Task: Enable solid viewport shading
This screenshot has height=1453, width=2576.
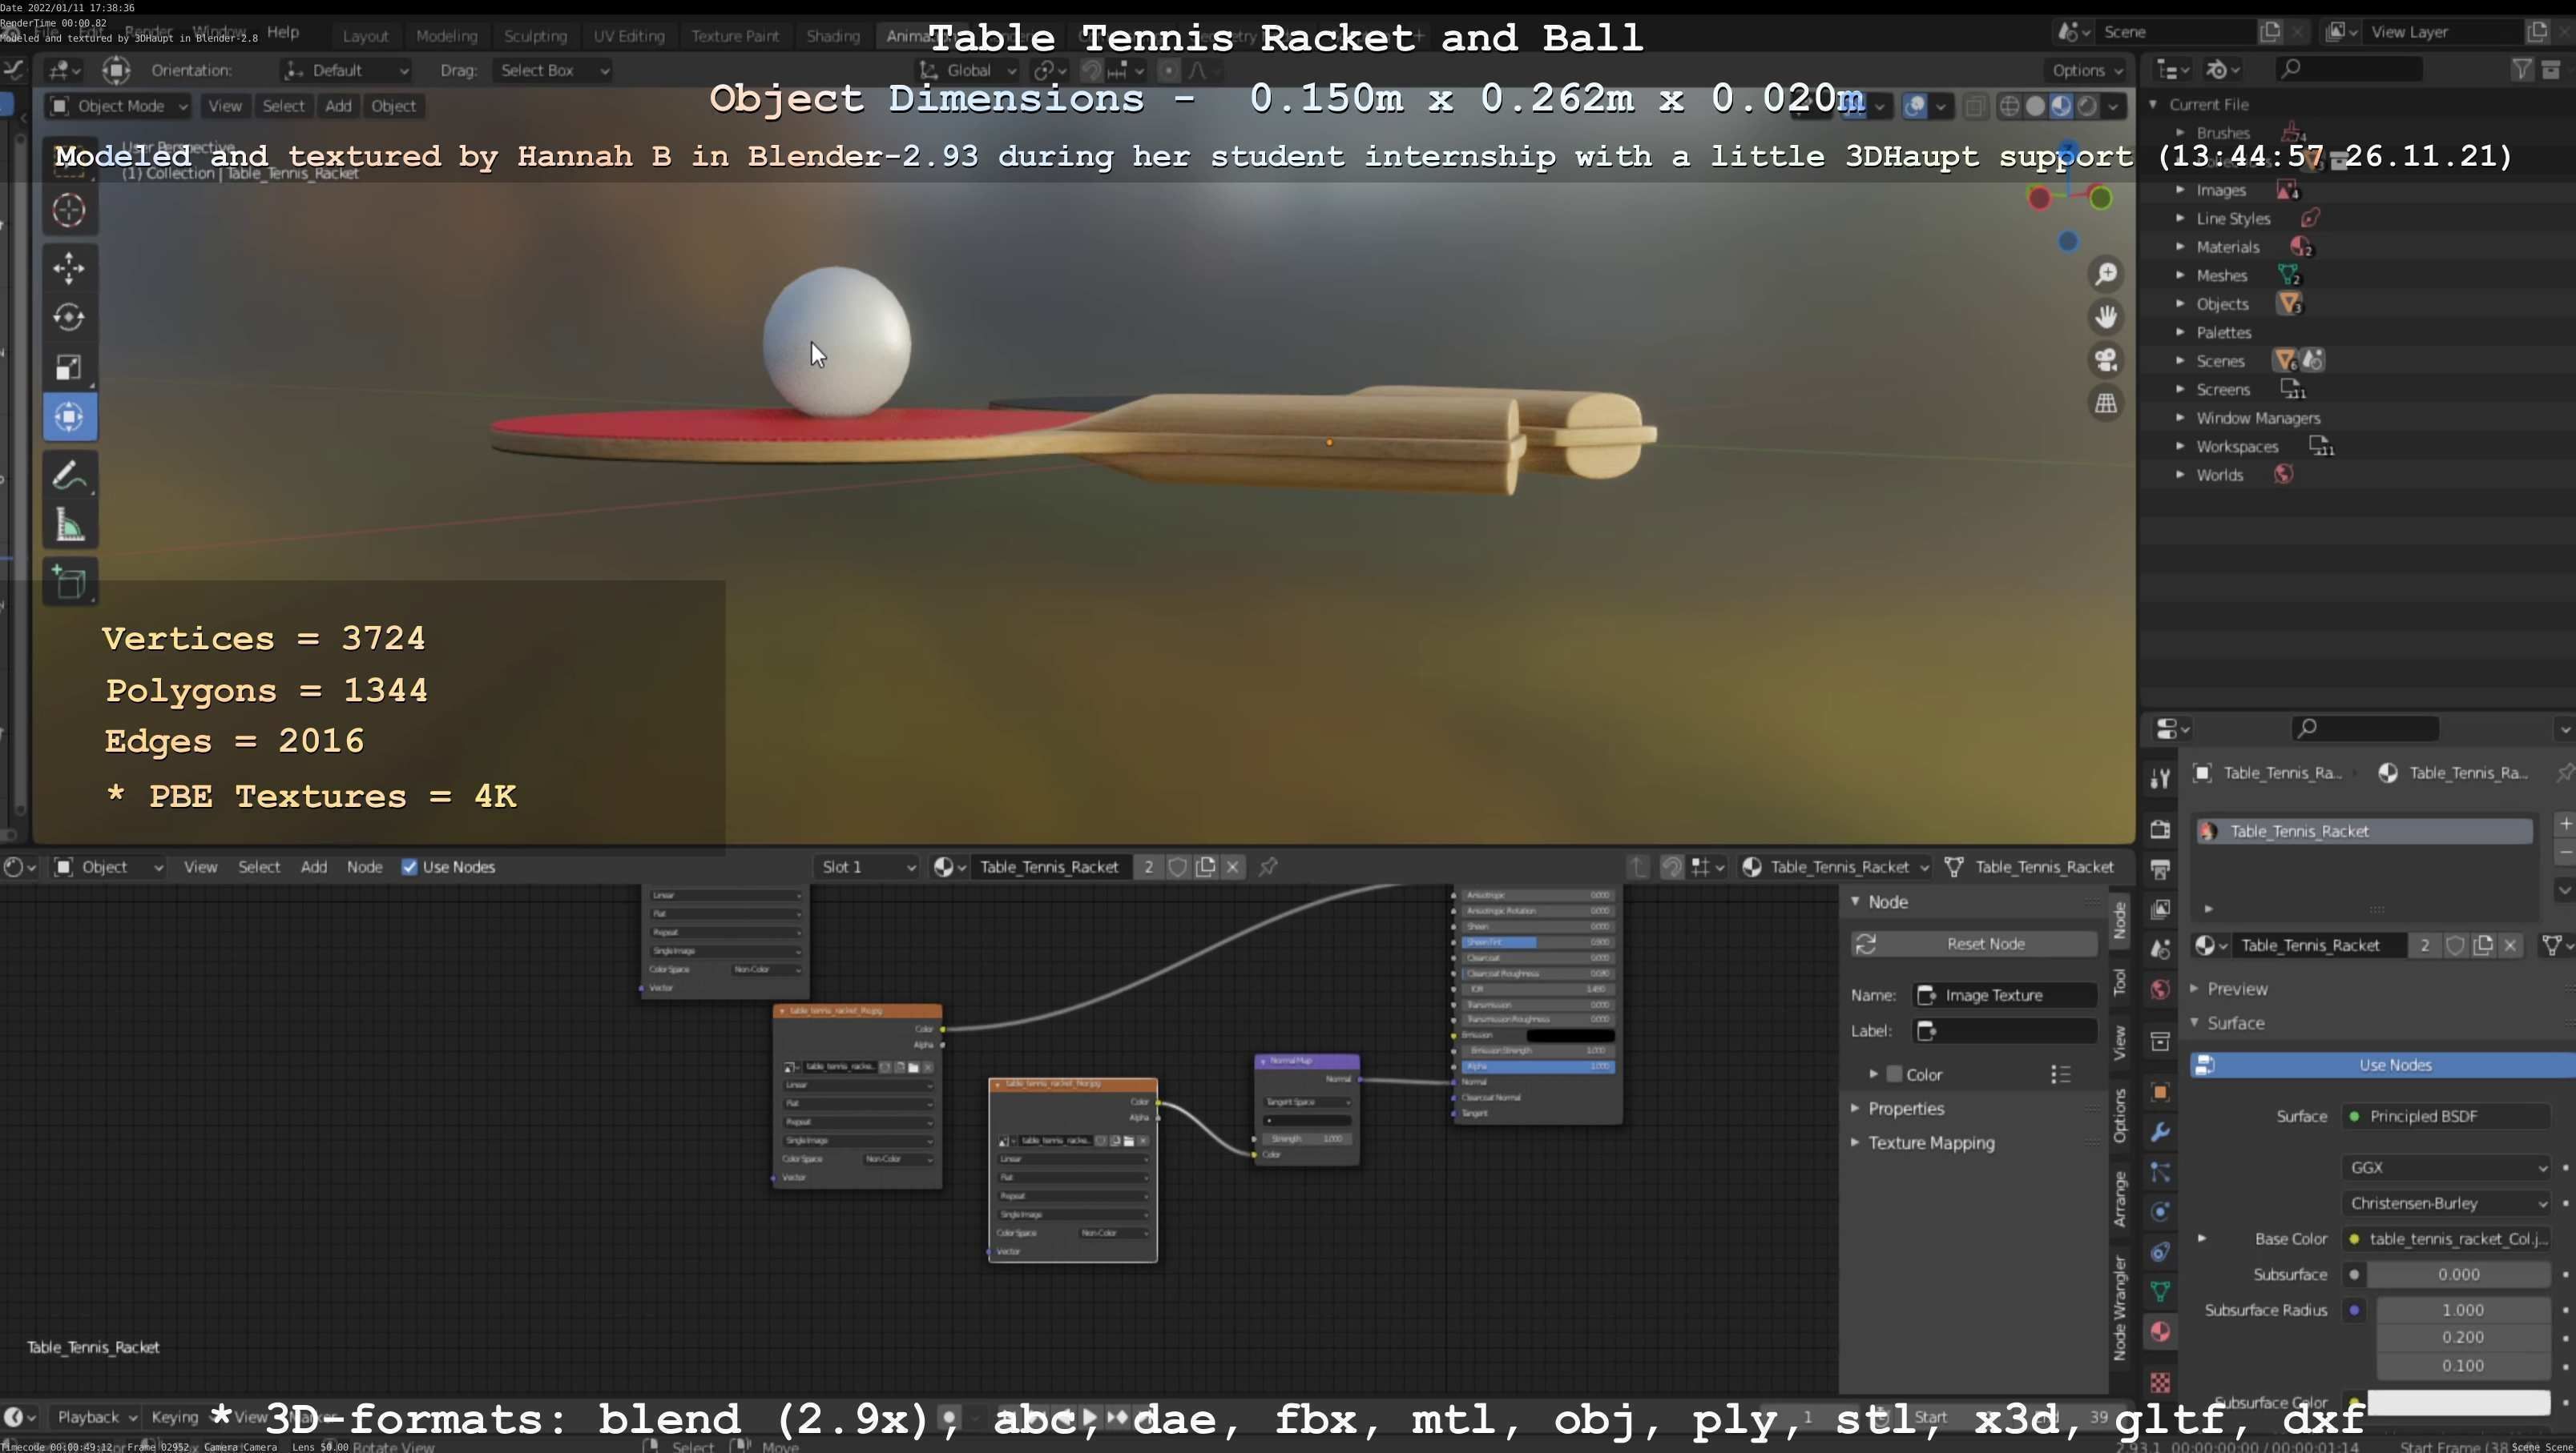Action: point(2035,106)
